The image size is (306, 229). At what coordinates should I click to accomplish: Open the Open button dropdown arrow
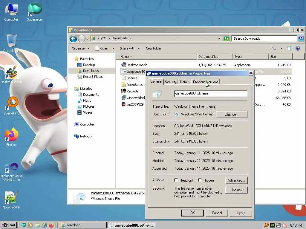(113, 48)
